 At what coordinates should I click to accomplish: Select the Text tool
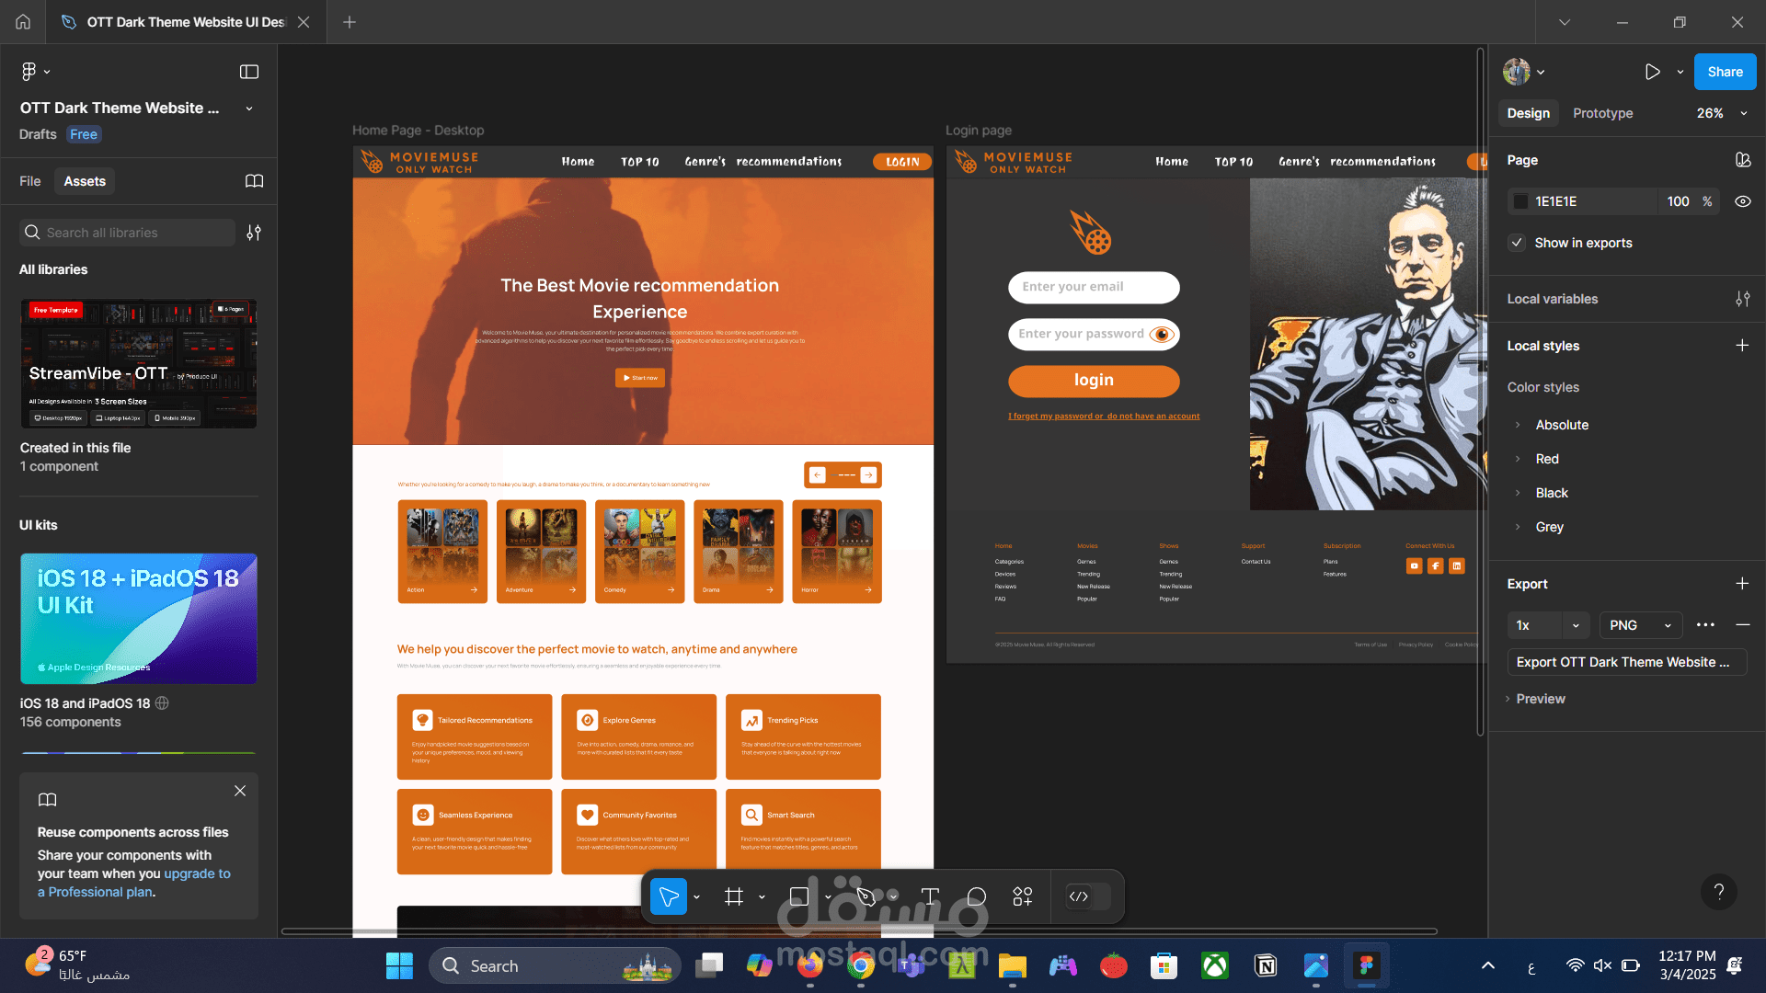click(x=930, y=896)
